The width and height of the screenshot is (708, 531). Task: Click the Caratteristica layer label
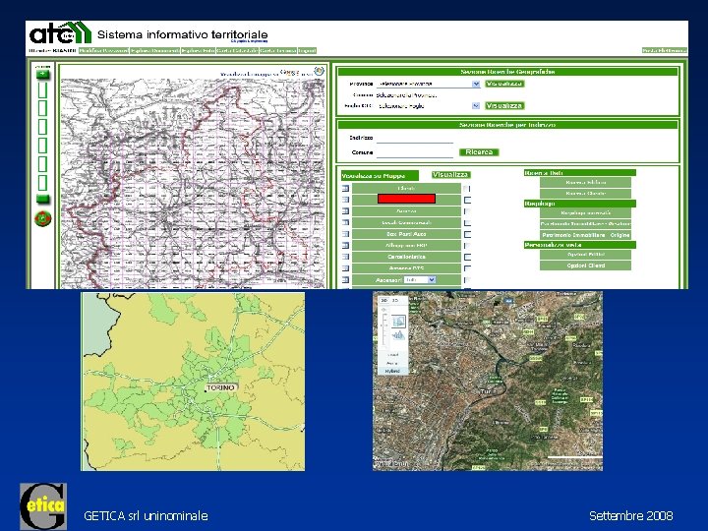coord(406,257)
